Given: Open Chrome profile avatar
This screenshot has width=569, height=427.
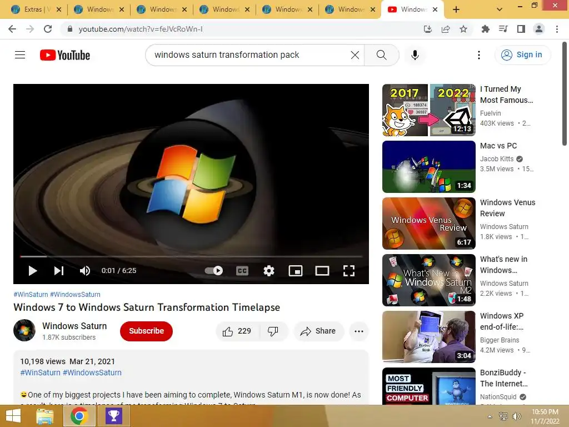Looking at the screenshot, I should coord(539,29).
